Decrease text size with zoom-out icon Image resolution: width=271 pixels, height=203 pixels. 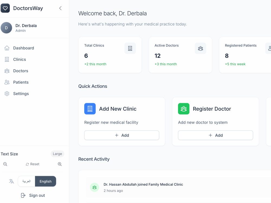coord(5,164)
